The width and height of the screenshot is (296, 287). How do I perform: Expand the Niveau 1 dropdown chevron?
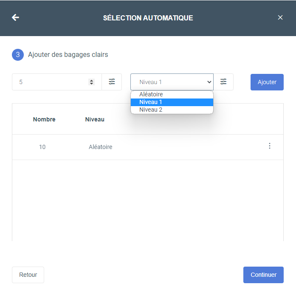pyautogui.click(x=209, y=82)
